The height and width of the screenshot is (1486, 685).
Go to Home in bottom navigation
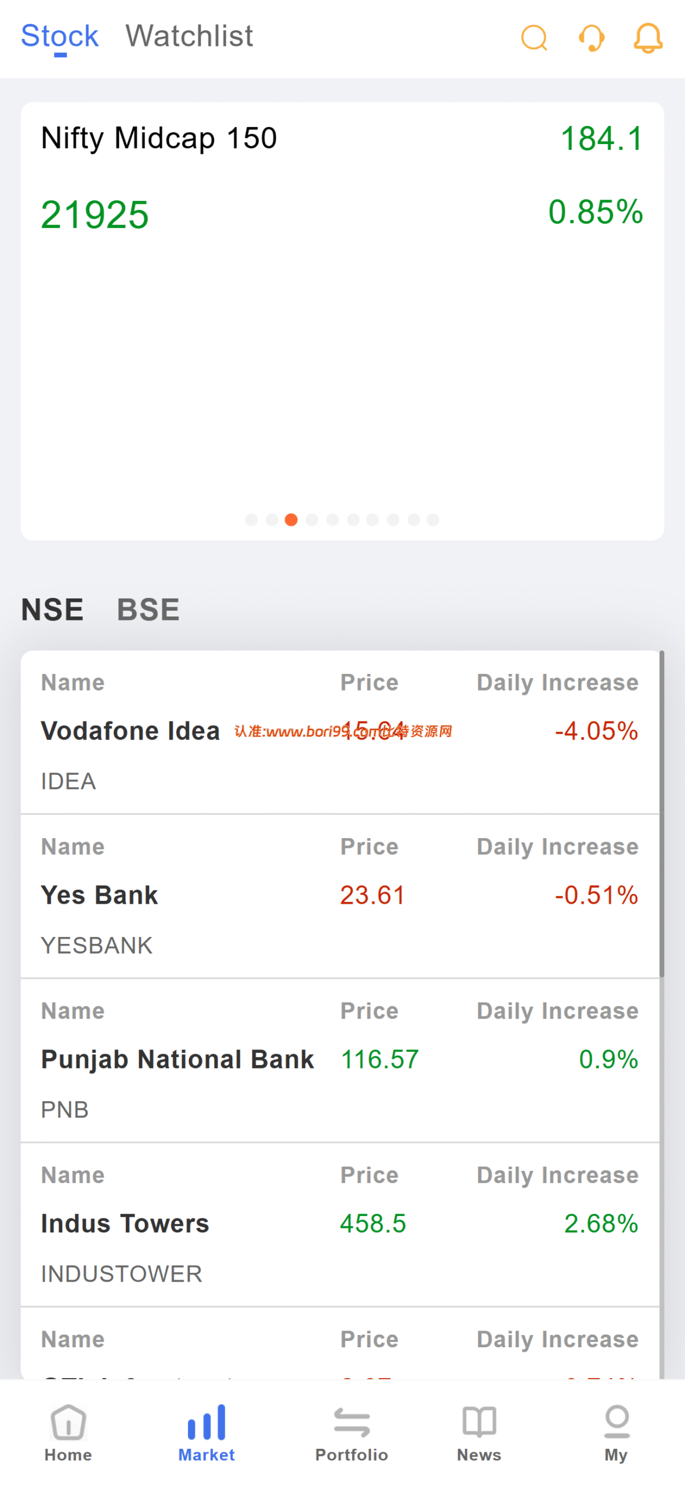point(68,1421)
